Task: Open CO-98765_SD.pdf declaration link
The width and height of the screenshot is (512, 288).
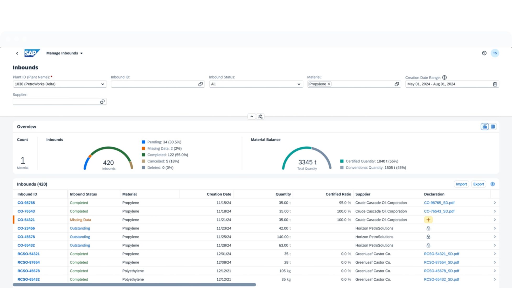Action: tap(439, 203)
